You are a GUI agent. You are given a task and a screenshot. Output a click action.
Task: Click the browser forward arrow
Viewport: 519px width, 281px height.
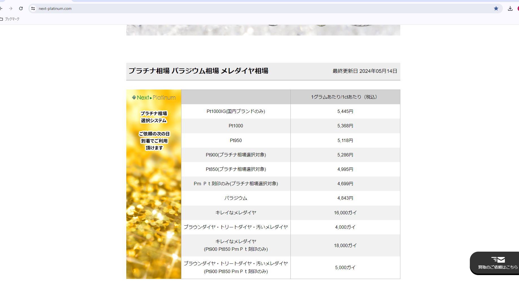[11, 8]
